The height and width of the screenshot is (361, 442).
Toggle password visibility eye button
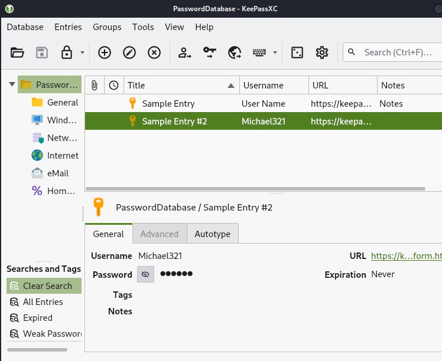click(x=145, y=274)
